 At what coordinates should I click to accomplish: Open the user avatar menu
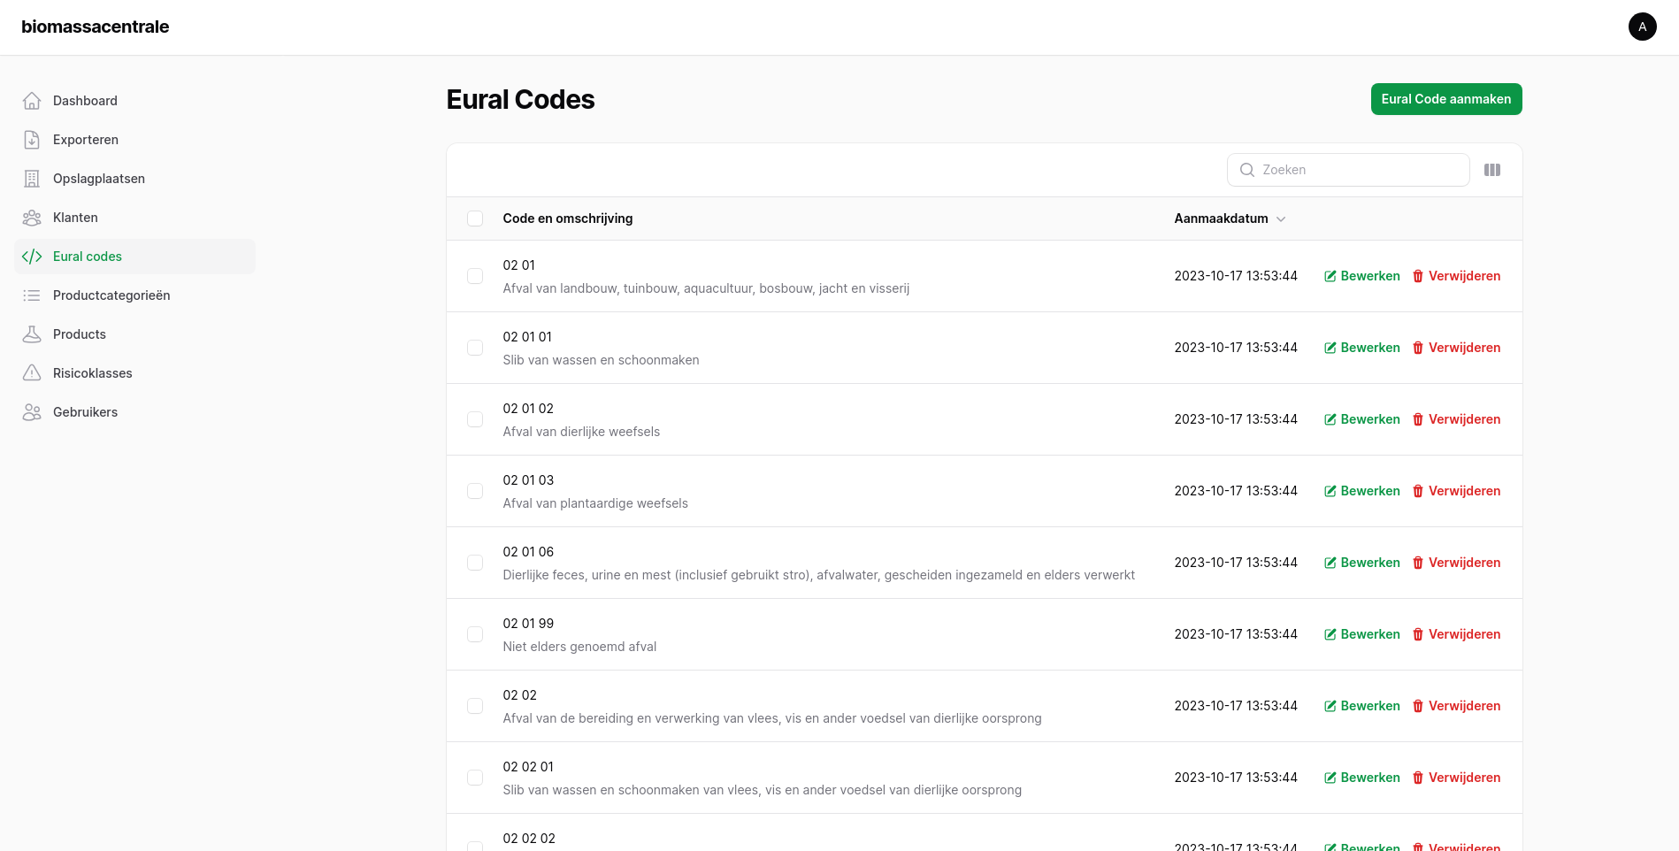tap(1642, 27)
